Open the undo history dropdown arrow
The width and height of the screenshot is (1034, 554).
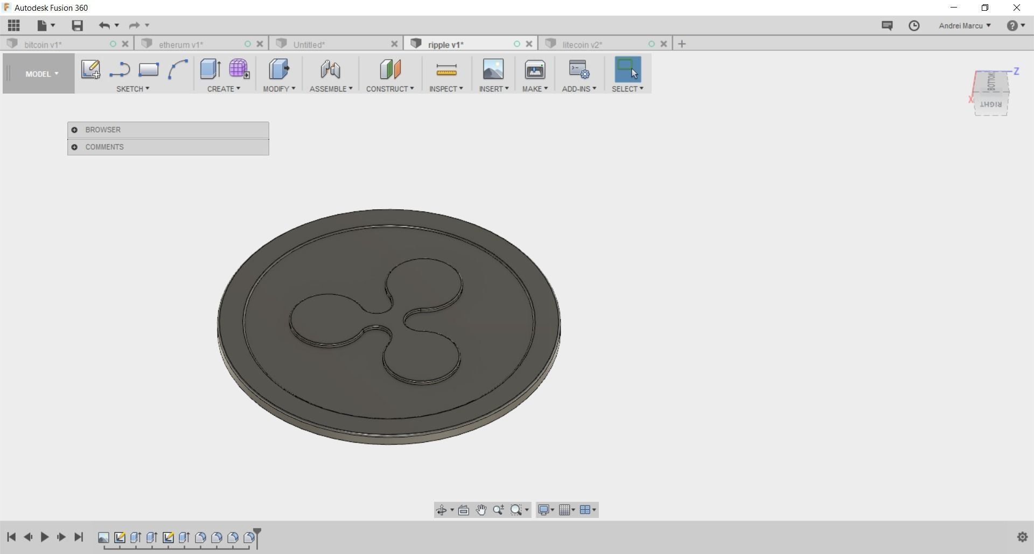tap(117, 25)
